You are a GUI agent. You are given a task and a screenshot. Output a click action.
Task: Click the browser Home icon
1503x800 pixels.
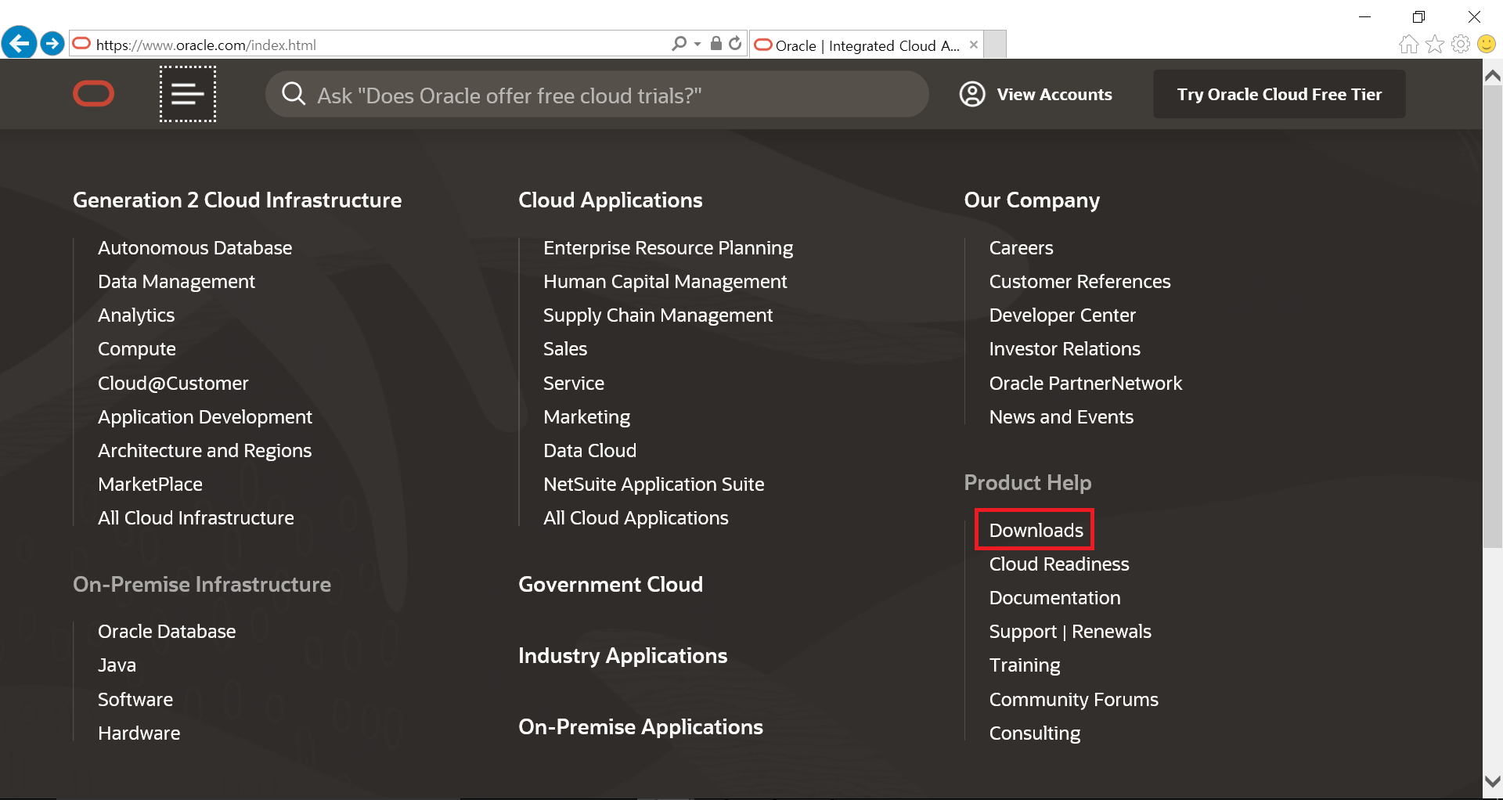[1409, 44]
